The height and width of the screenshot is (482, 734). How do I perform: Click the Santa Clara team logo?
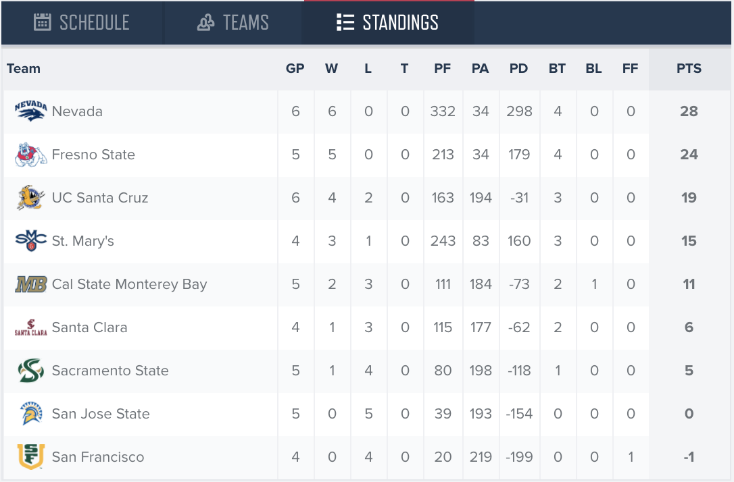point(31,327)
